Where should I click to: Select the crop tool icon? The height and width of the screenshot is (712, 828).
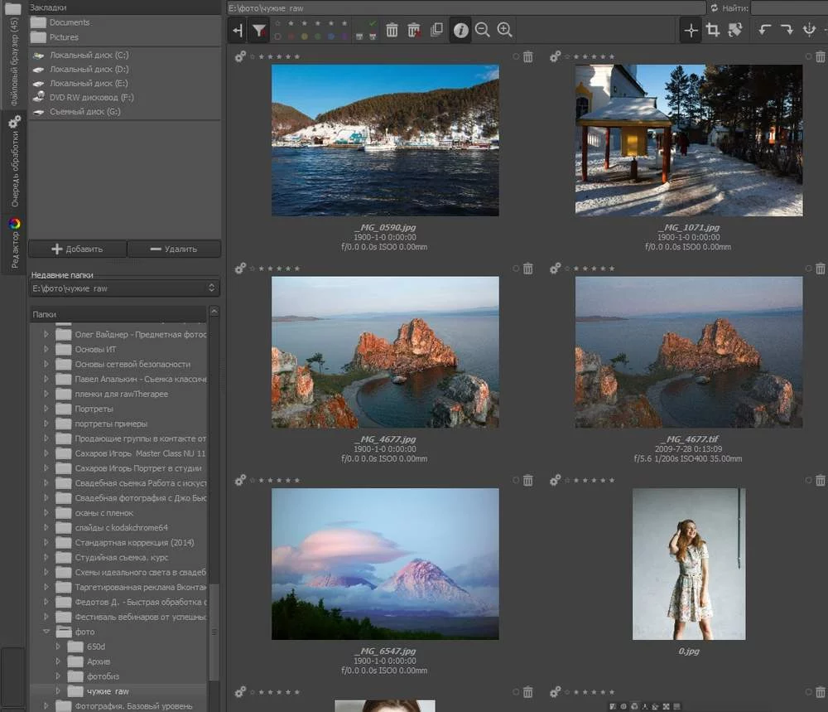click(712, 31)
